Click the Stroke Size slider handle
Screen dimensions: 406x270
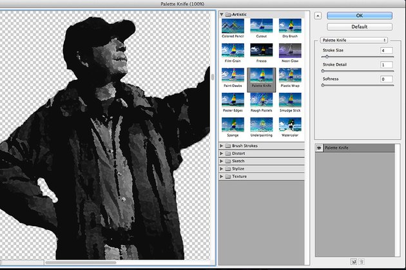click(x=327, y=57)
